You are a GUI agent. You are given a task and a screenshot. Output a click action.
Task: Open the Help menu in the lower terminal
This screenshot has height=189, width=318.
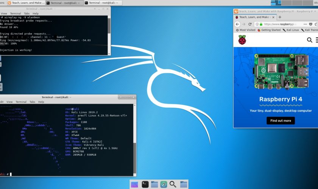[x=41, y=102]
